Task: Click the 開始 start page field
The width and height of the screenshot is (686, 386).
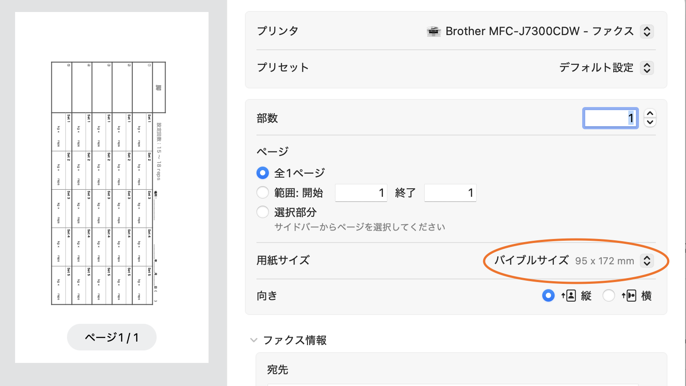Action: (361, 193)
